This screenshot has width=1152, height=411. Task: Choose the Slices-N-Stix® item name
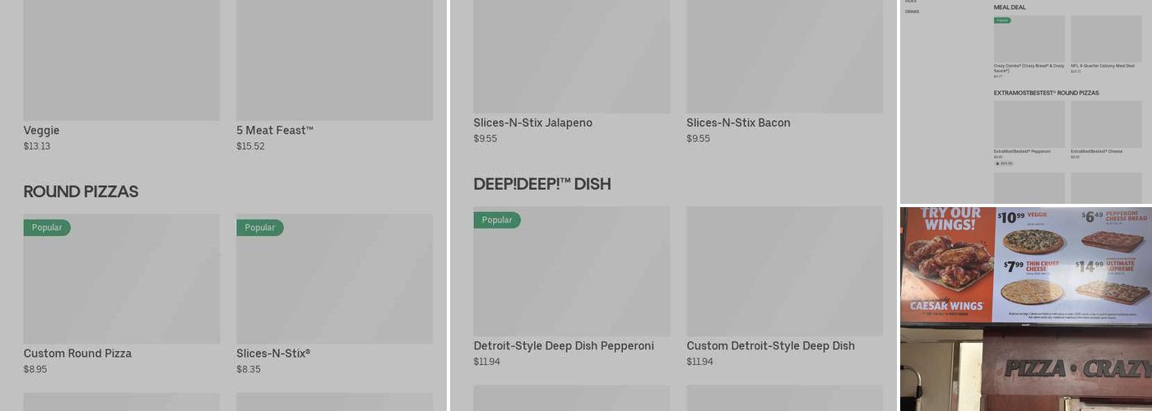[273, 353]
